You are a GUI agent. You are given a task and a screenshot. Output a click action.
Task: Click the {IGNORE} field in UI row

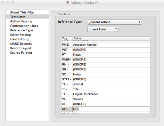(x=111, y=104)
